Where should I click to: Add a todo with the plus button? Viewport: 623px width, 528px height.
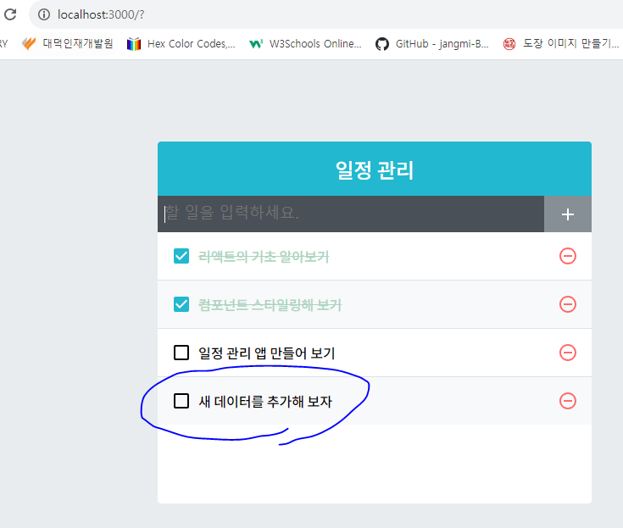(568, 214)
